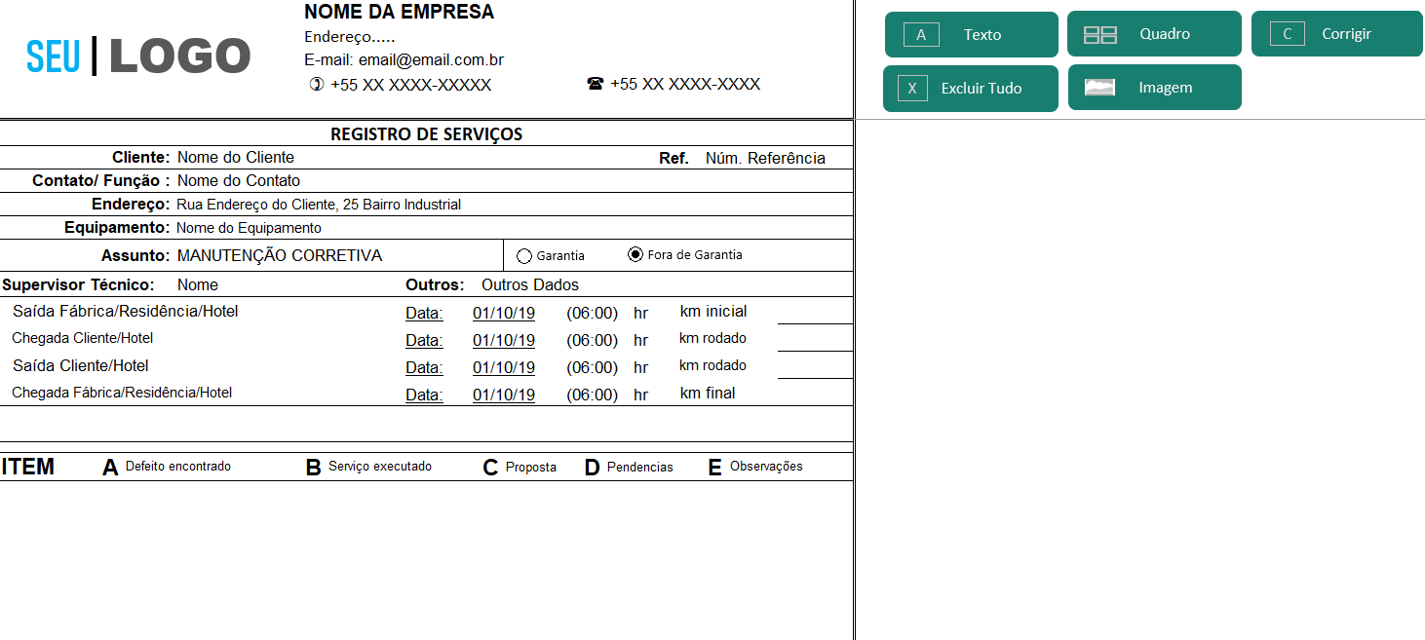Select the Nome do Cliente field

pyautogui.click(x=236, y=158)
